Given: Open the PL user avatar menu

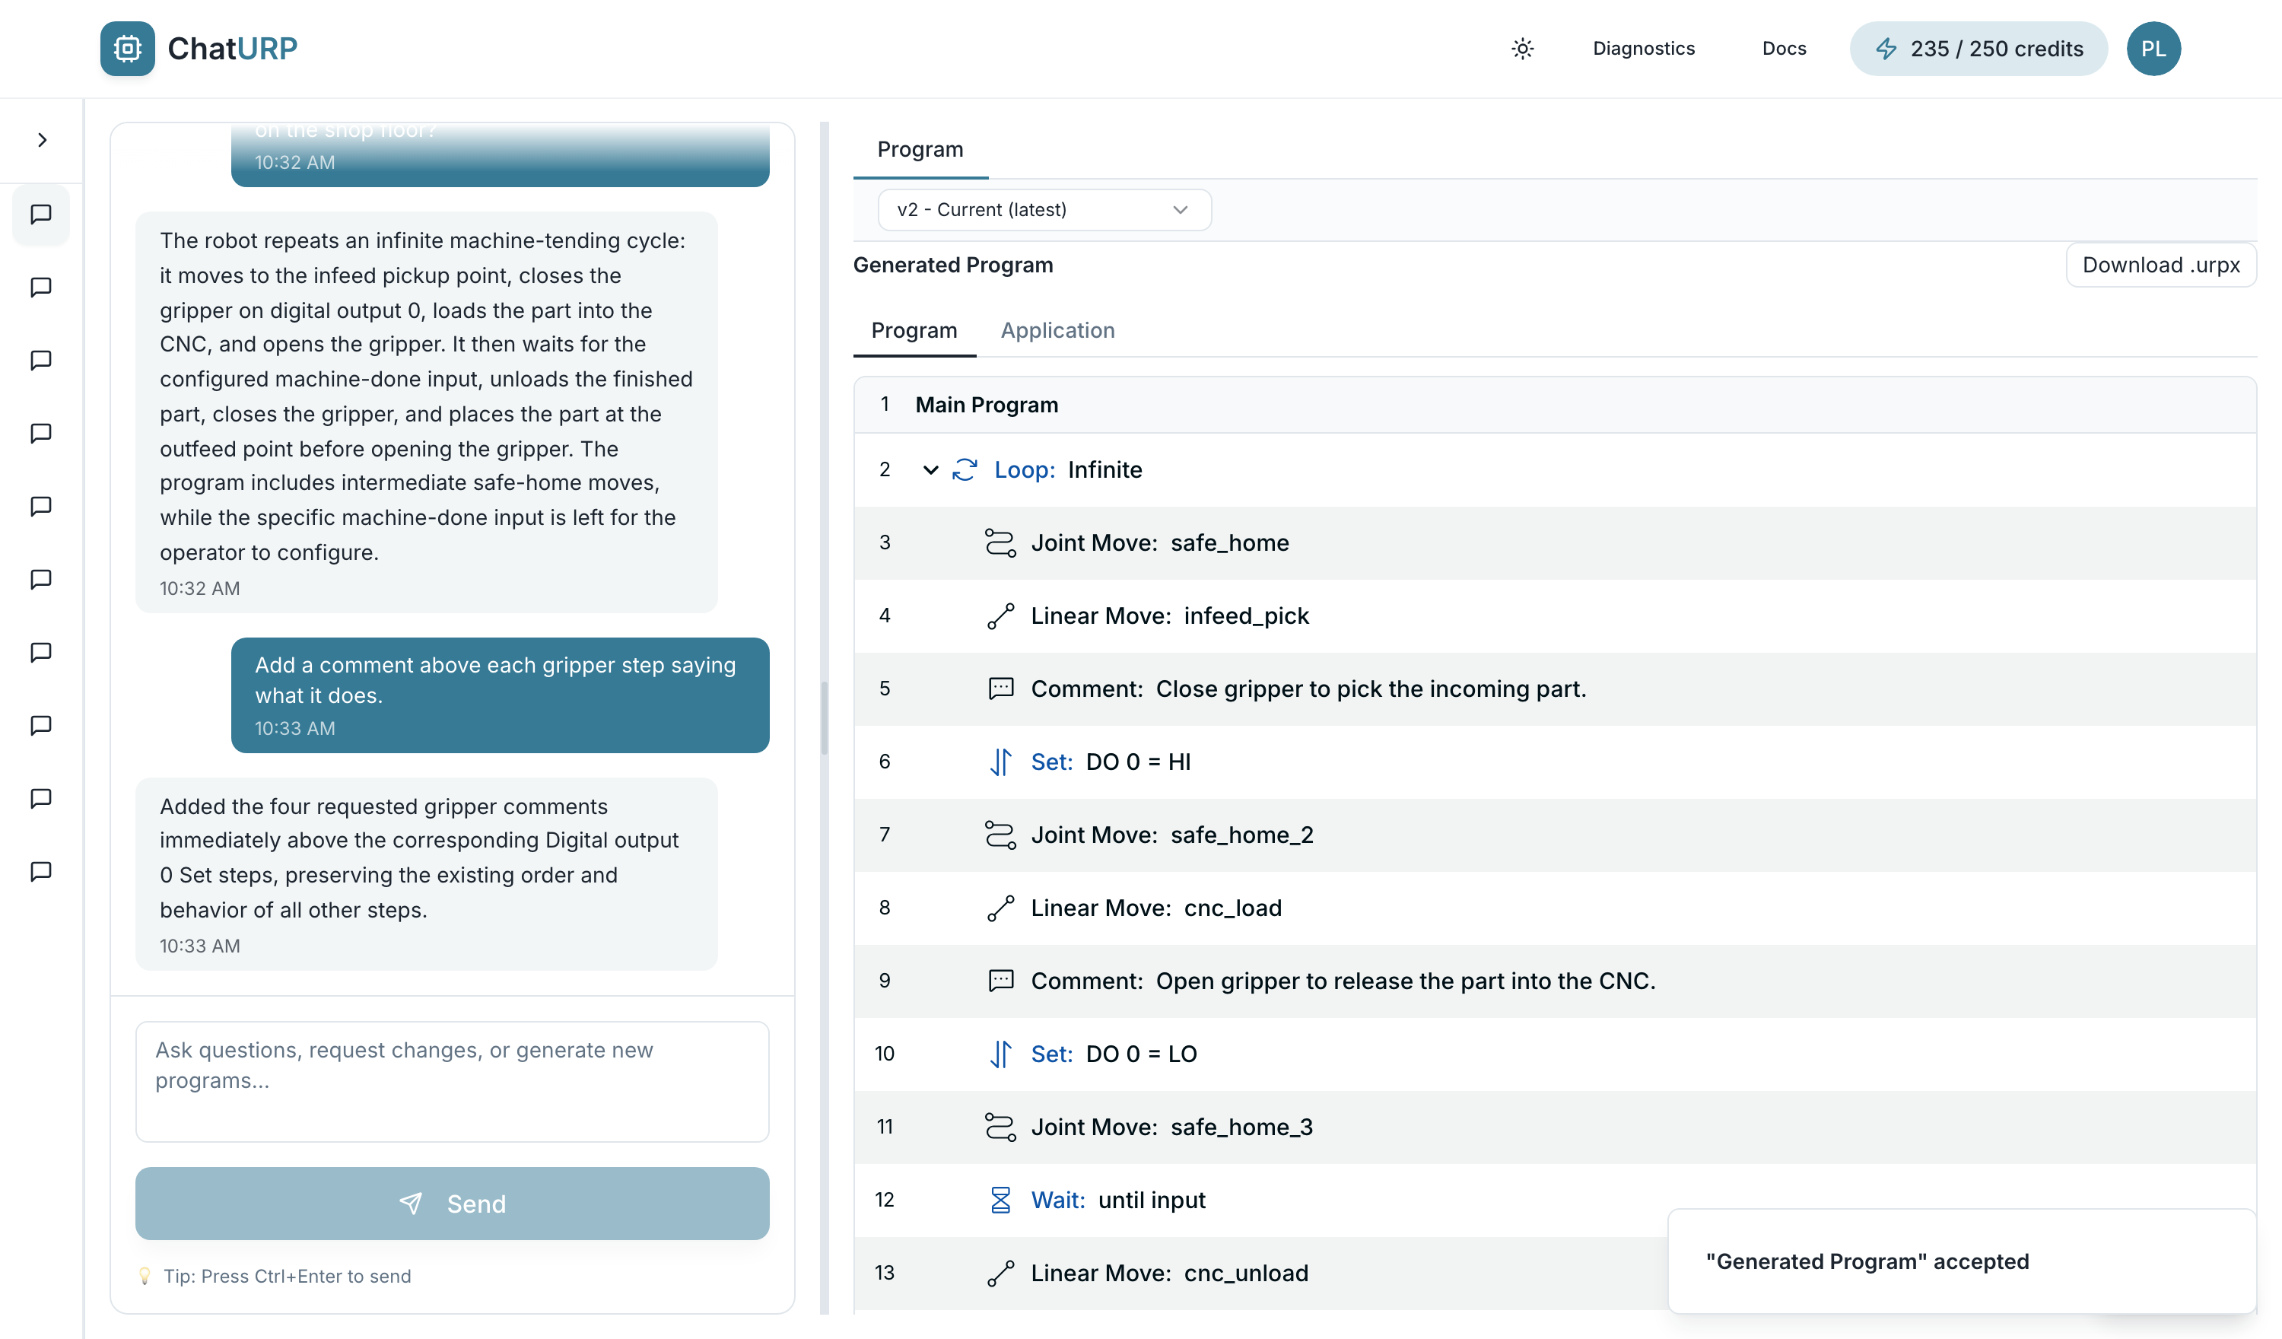Looking at the screenshot, I should coord(2153,49).
